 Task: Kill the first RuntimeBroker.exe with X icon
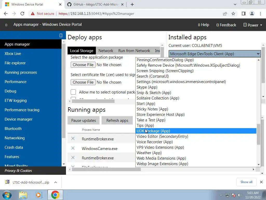73,139
